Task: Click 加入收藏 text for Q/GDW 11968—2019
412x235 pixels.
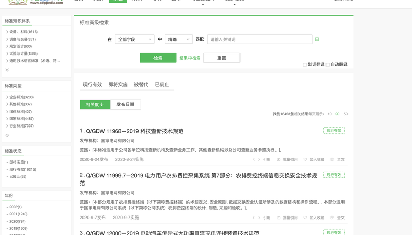Action: (x=317, y=159)
